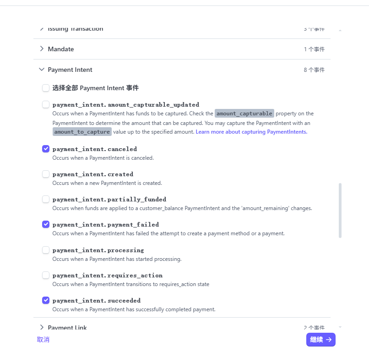
Task: Check the select-all Payment Intent events box
Action: point(46,88)
